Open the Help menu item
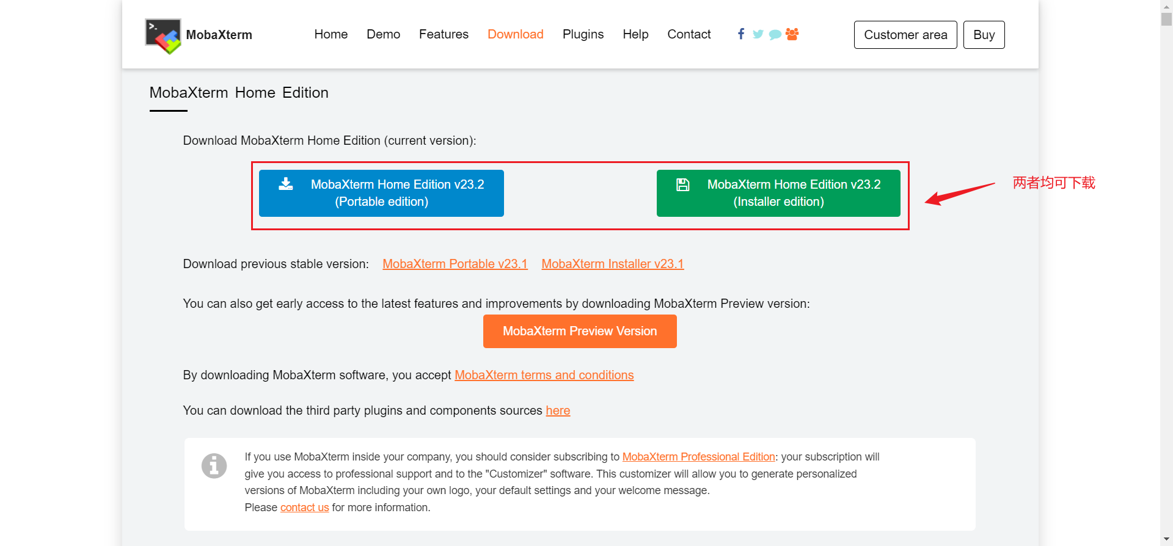Image resolution: width=1173 pixels, height=546 pixels. [x=636, y=35]
